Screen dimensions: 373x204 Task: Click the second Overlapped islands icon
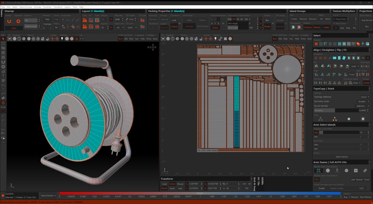click(x=299, y=27)
